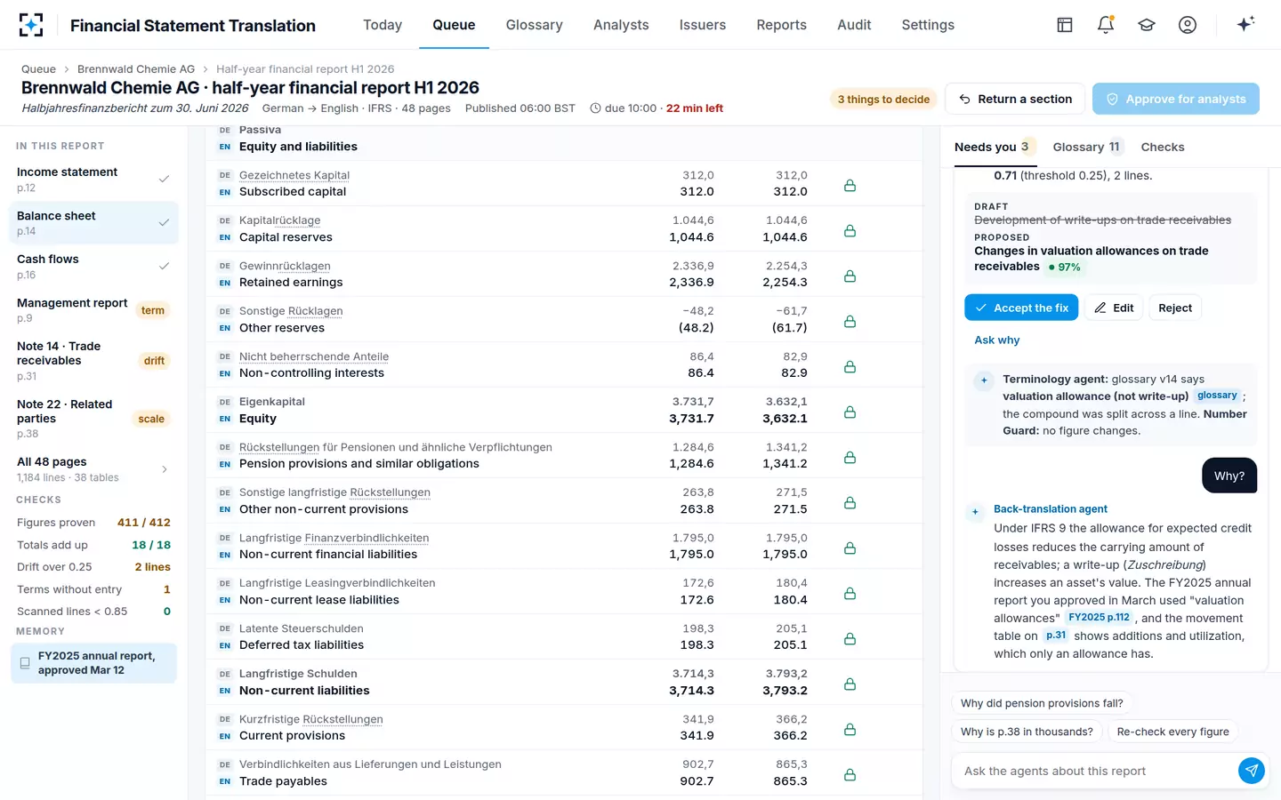This screenshot has height=800, width=1281.
Task: Click lock icon for Other non-current provisions
Action: point(850,502)
